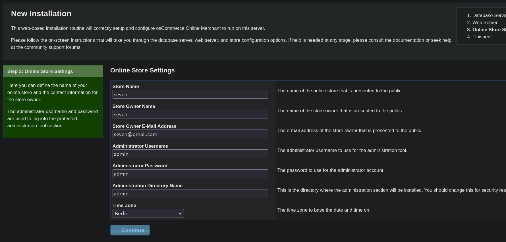The image size is (506, 242).
Task: Select the Finished! step in list
Action: [482, 37]
